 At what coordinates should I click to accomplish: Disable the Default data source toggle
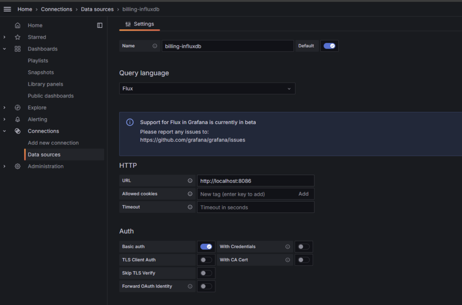click(x=329, y=46)
